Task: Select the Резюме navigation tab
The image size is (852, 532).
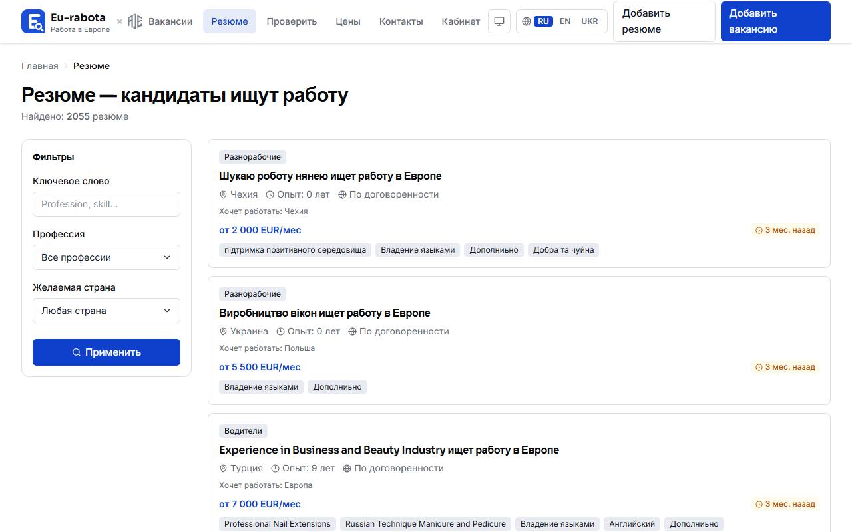Action: (230, 21)
